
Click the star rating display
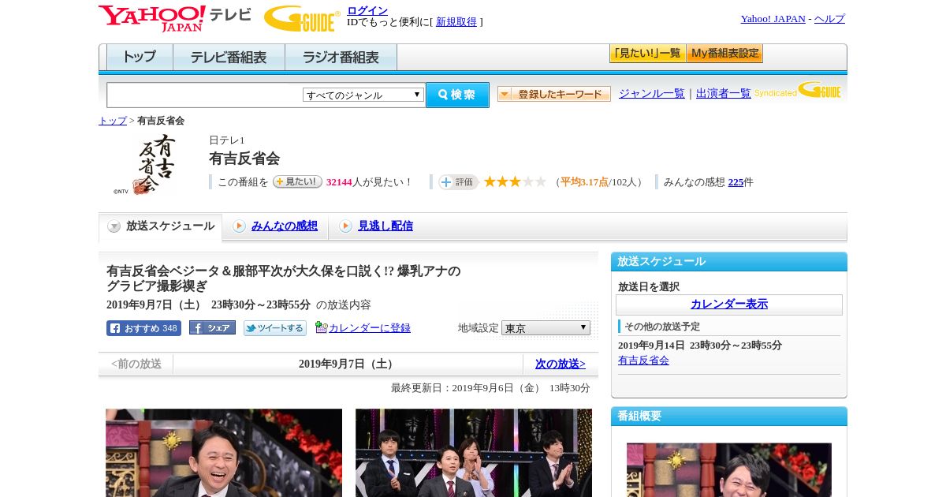(x=515, y=182)
